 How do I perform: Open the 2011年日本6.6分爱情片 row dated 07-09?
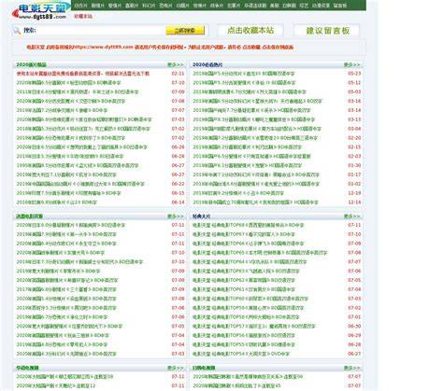coord(78,92)
